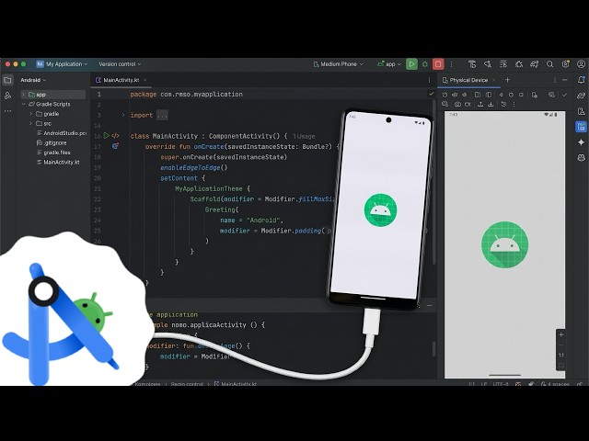
Task: Open the user account avatar icon
Action: (x=581, y=64)
